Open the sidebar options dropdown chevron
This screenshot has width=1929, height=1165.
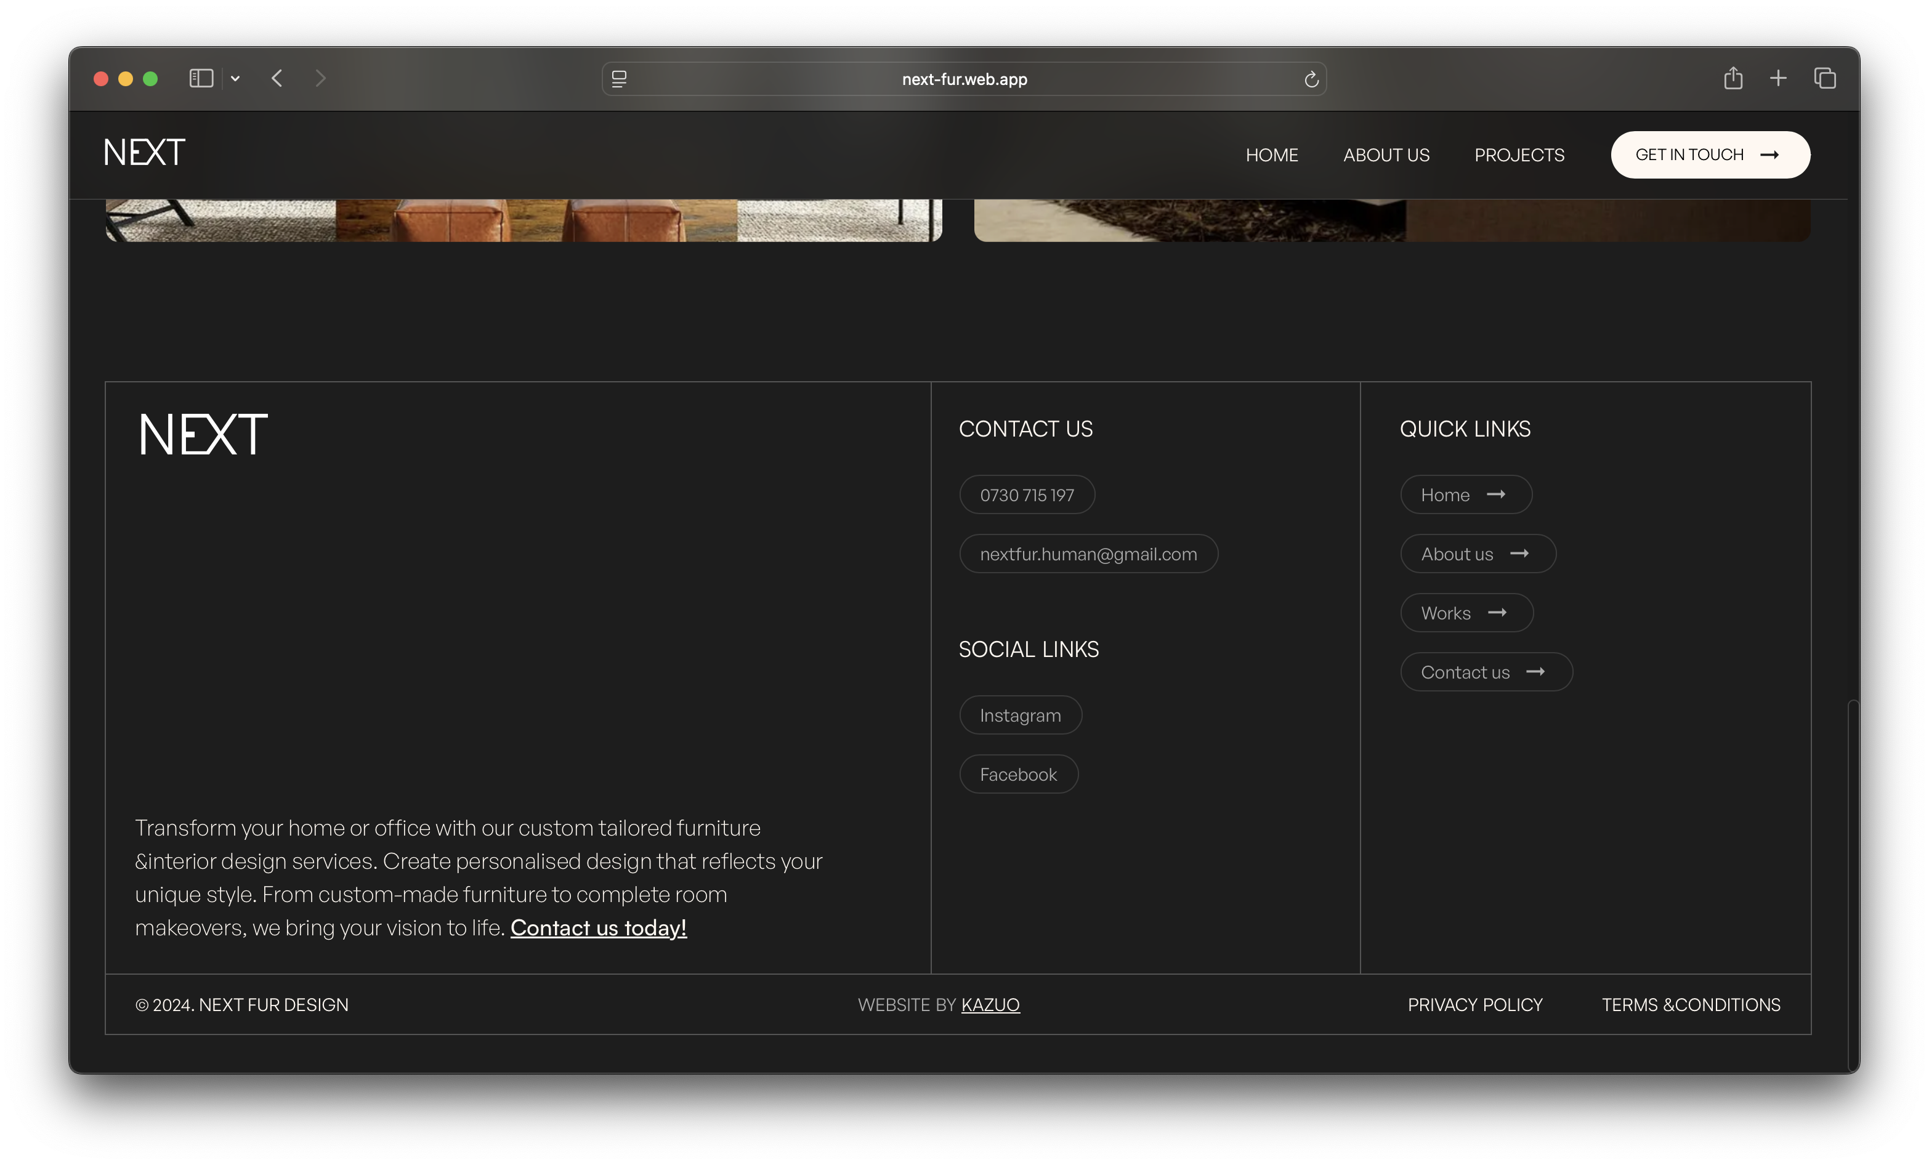click(235, 78)
